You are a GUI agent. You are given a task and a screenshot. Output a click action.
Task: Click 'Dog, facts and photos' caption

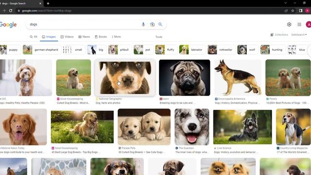pos(108,103)
